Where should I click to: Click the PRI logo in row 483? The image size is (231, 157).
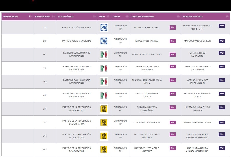pyautogui.click(x=104, y=82)
